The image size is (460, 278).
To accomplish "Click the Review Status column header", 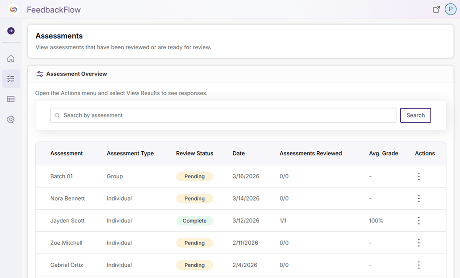I will (x=194, y=153).
